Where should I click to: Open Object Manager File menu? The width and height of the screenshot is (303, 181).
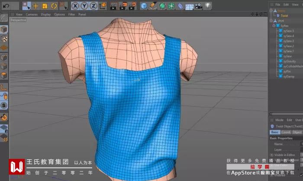(278, 5)
